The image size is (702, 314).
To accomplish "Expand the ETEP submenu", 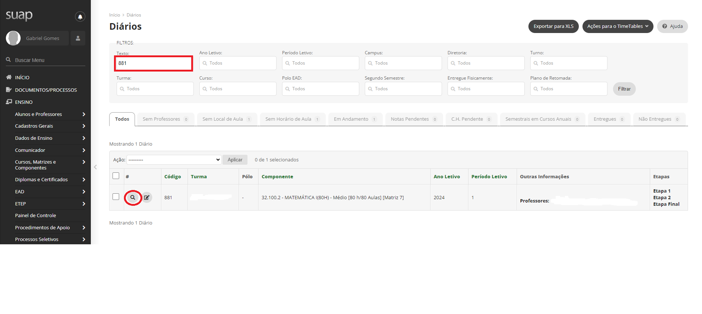I will coord(50,204).
